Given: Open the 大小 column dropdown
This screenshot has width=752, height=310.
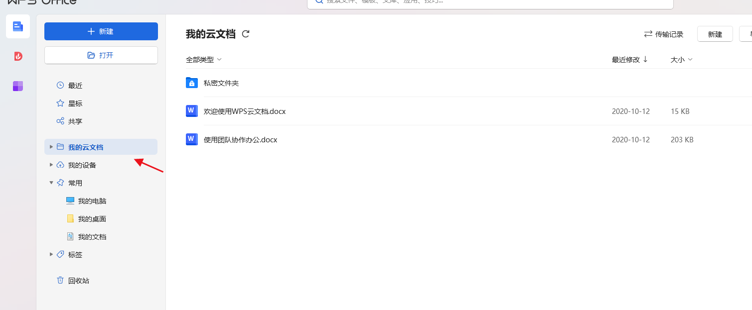Looking at the screenshot, I should pyautogui.click(x=682, y=60).
